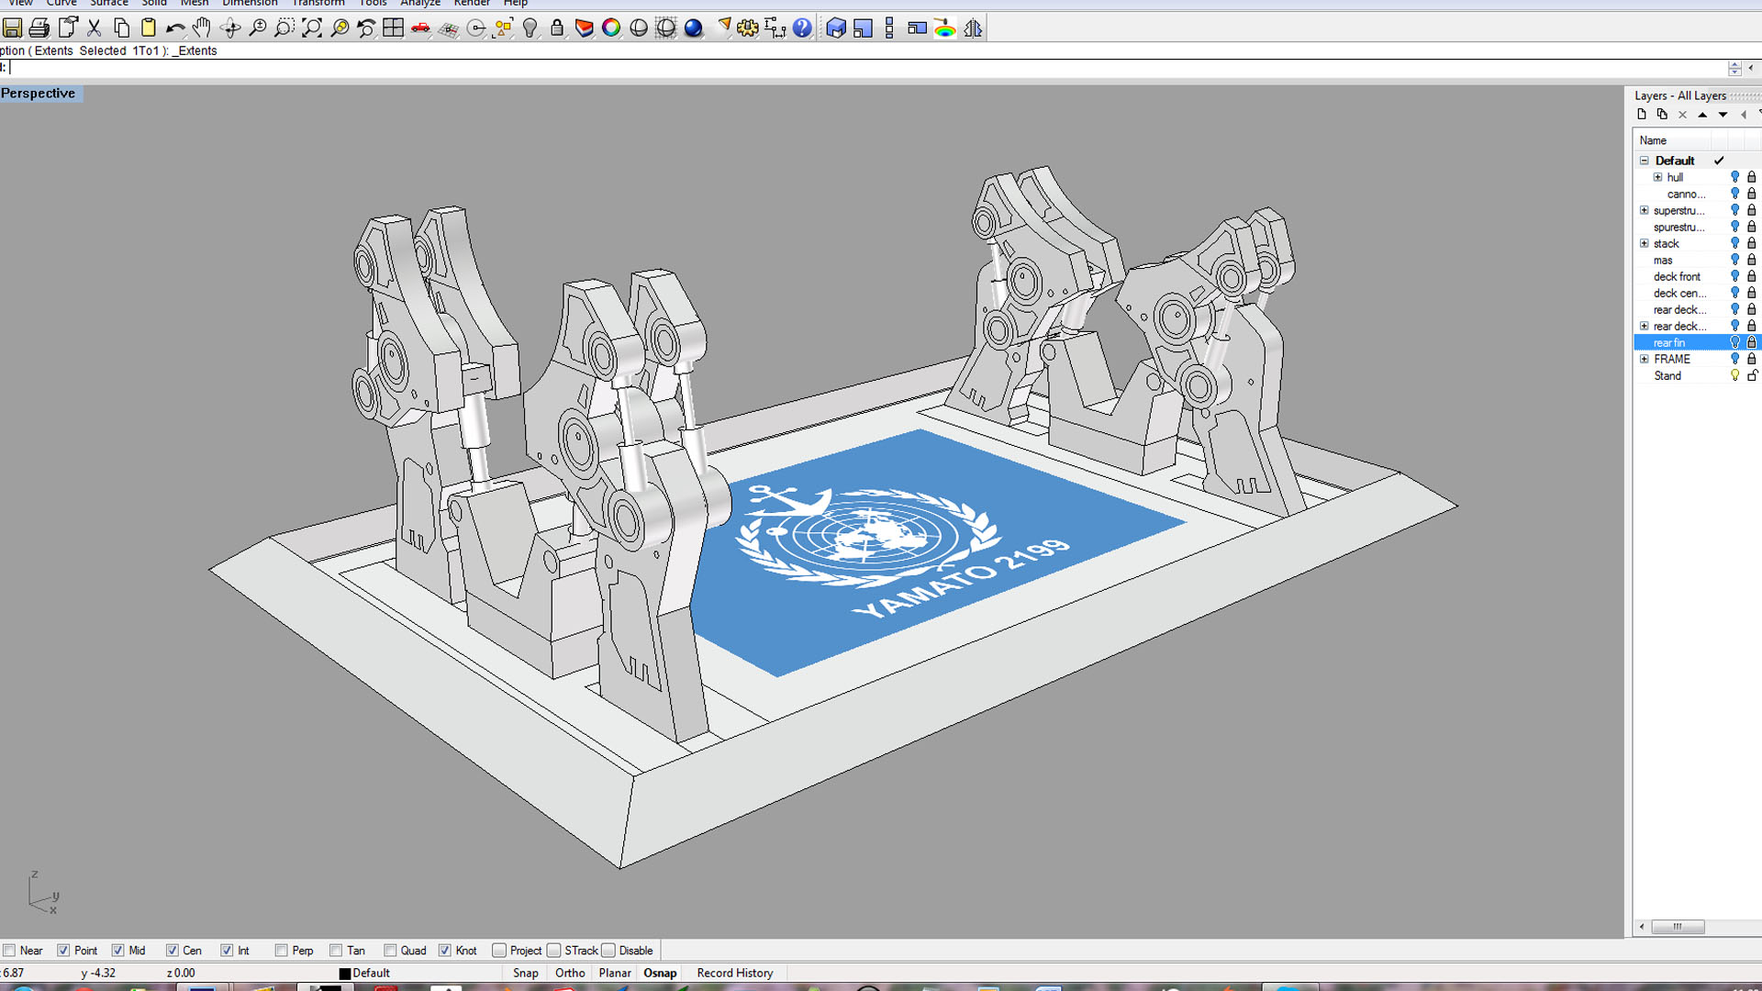
Task: Toggle Planar mode in status bar
Action: coord(615,973)
